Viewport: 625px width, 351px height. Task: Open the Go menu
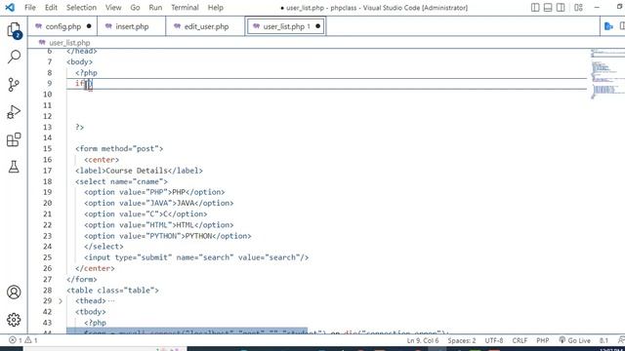point(135,7)
